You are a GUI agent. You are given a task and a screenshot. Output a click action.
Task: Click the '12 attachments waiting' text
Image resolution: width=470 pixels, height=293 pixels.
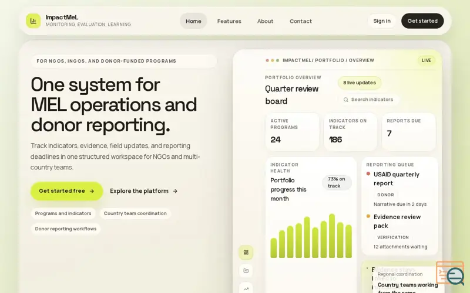click(400, 247)
